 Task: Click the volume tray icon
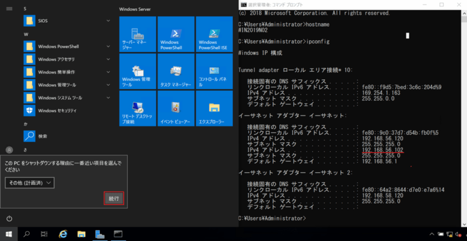point(458,234)
